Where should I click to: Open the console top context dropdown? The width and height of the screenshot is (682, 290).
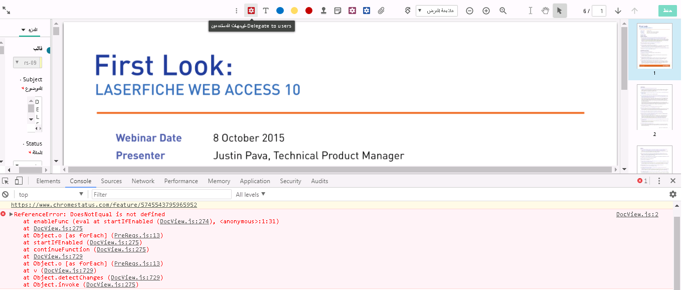click(51, 195)
